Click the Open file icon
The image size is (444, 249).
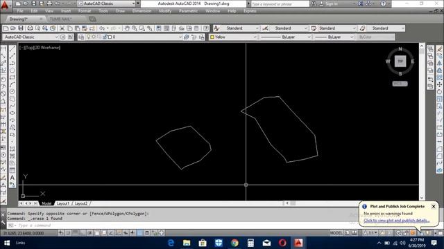tap(13, 28)
